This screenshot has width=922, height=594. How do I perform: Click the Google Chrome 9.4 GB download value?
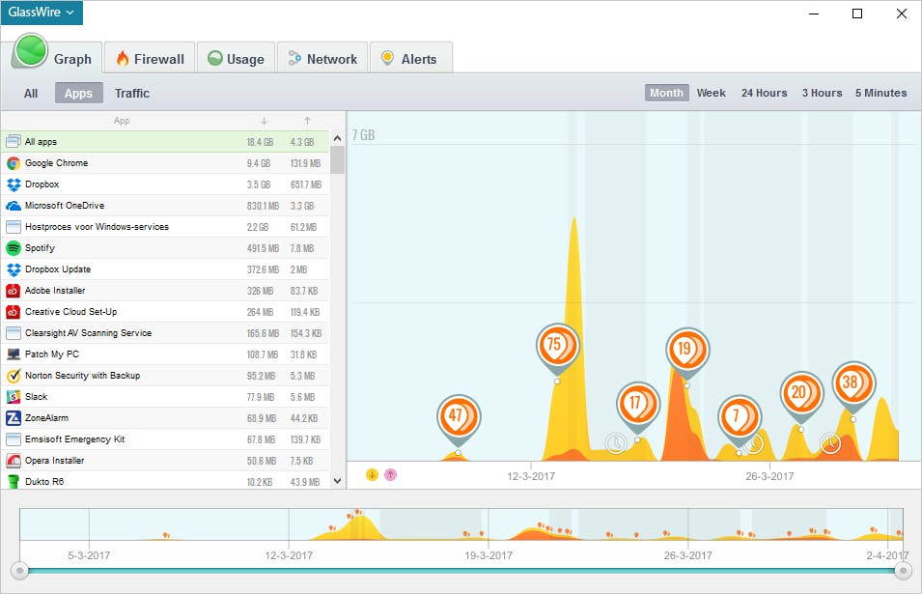coord(259,163)
